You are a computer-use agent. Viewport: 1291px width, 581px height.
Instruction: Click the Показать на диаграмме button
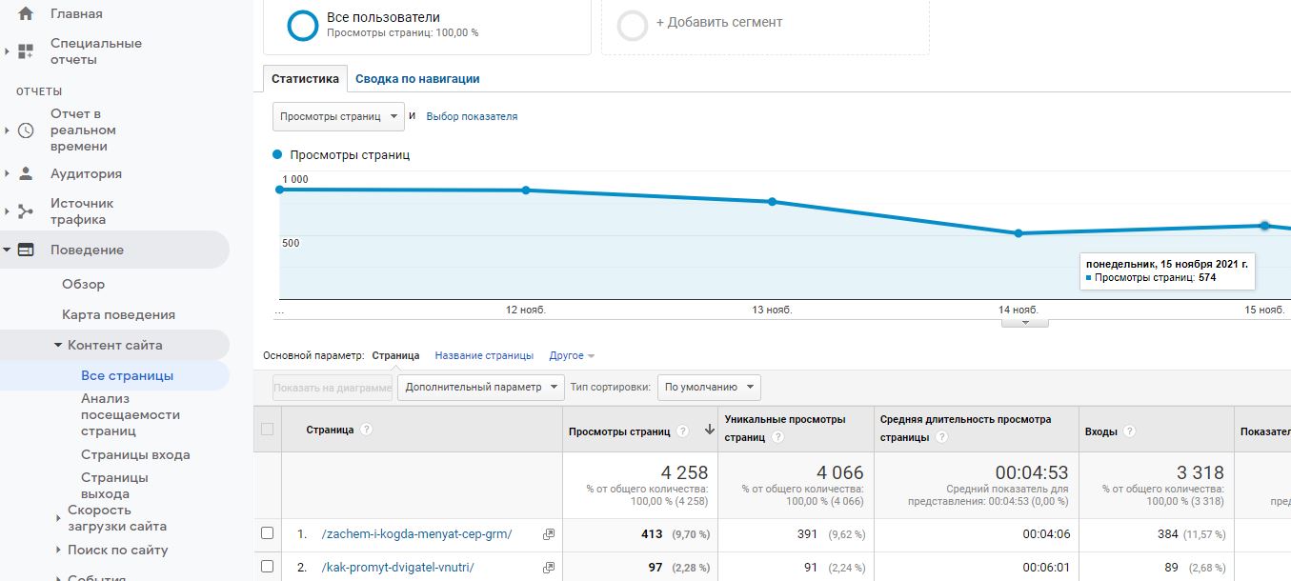(333, 388)
